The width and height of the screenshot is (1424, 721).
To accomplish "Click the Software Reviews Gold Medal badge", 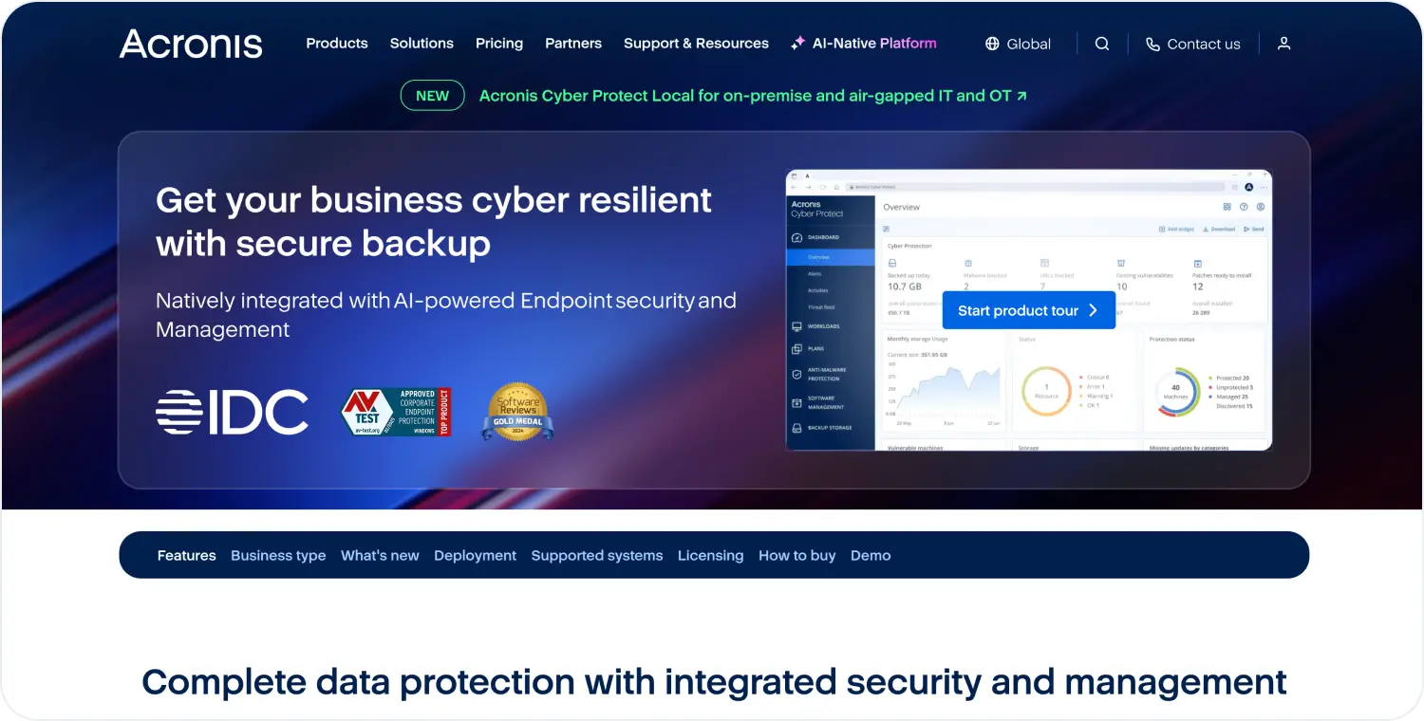I will (x=517, y=412).
